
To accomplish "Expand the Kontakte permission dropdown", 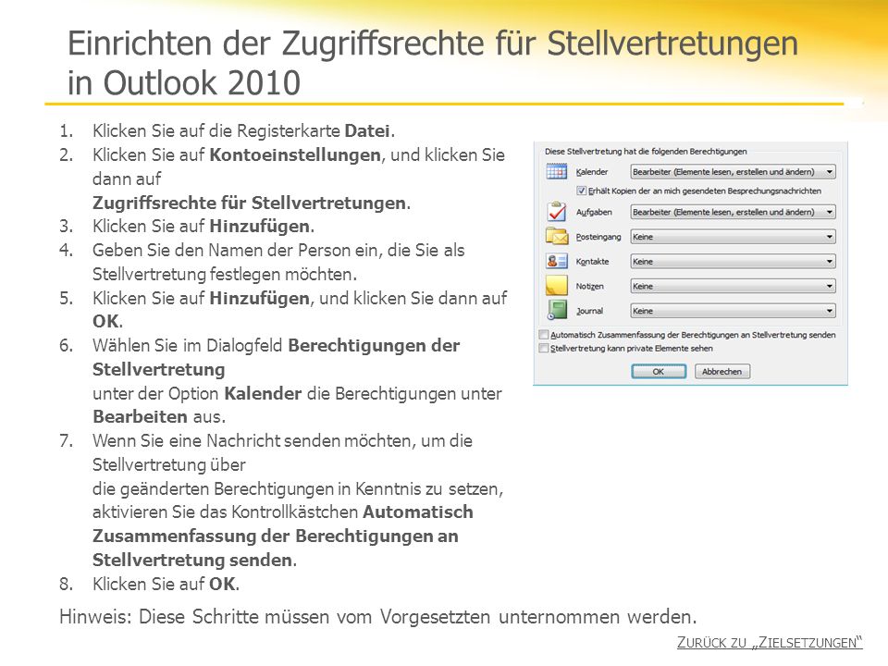I will pyautogui.click(x=733, y=261).
